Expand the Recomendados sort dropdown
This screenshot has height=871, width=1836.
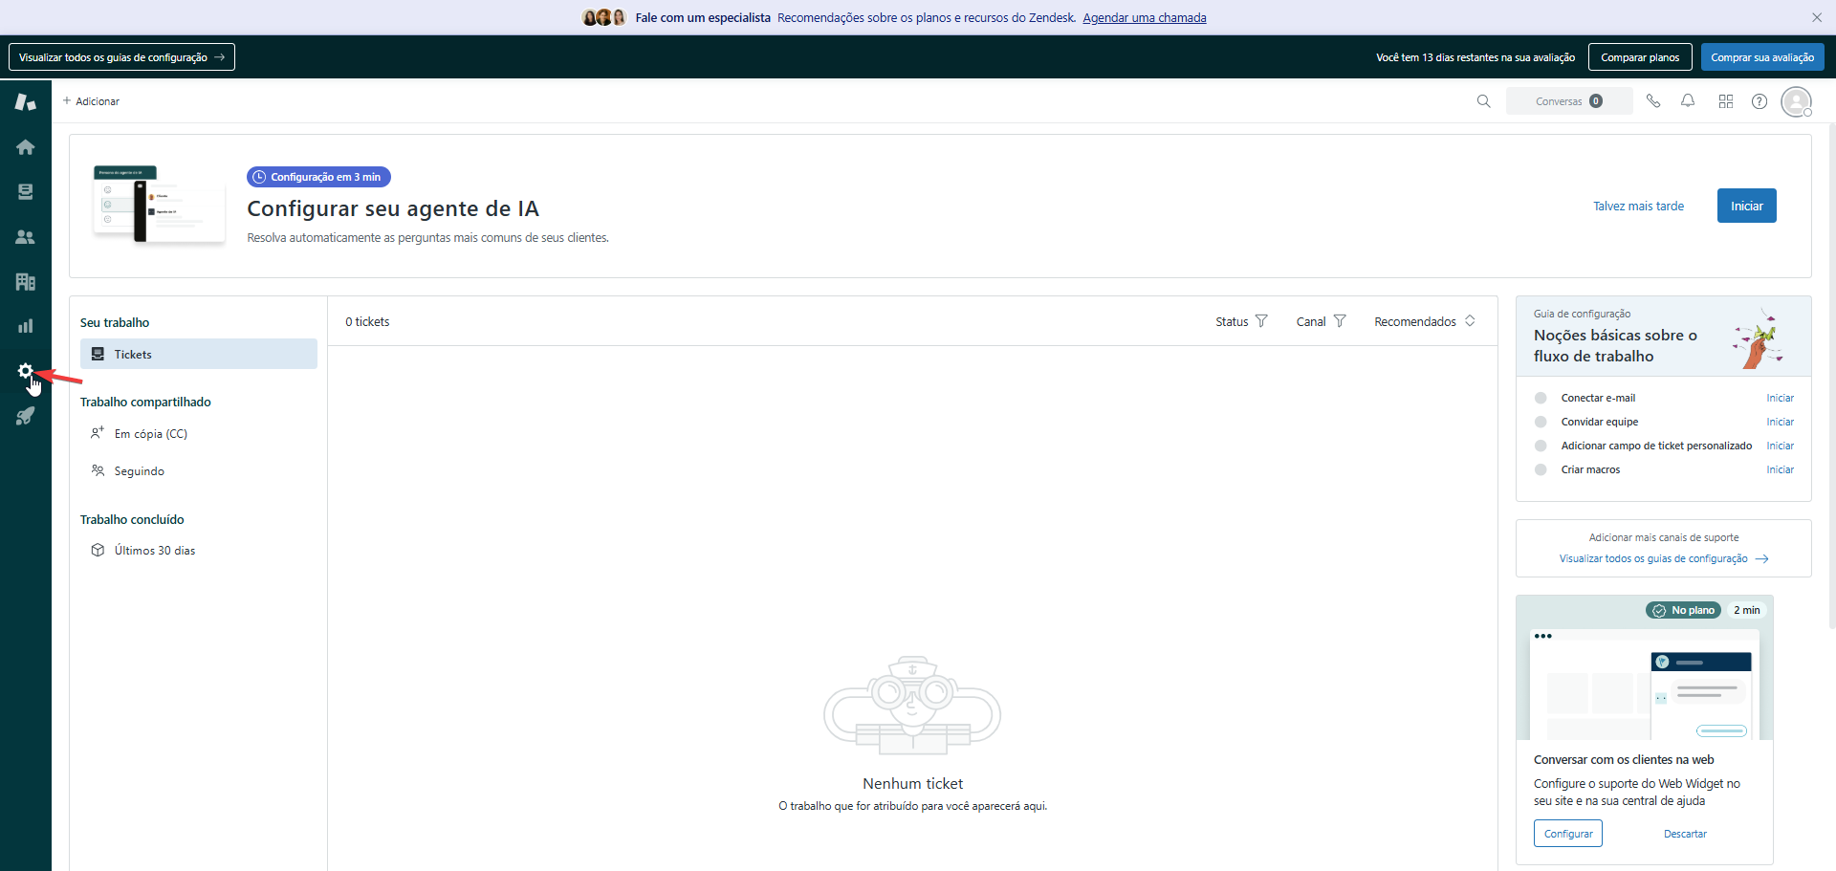point(1425,321)
